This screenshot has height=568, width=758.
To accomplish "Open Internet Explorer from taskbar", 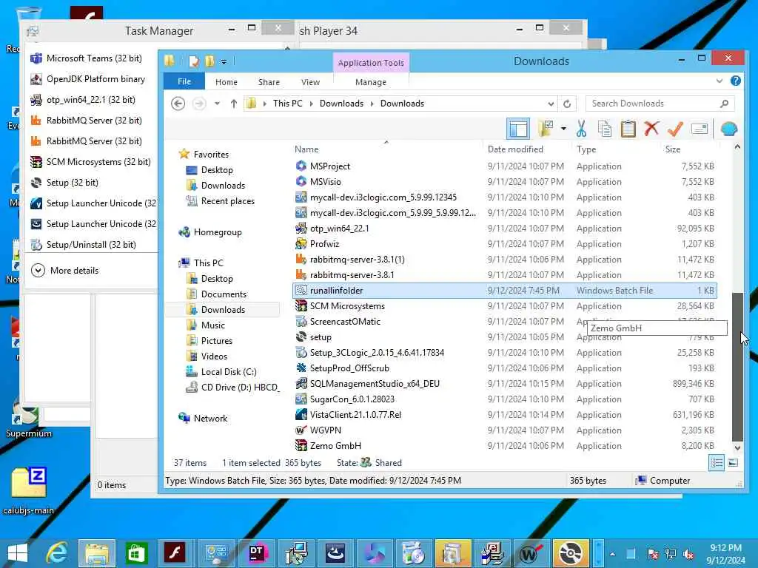I will 57,553.
